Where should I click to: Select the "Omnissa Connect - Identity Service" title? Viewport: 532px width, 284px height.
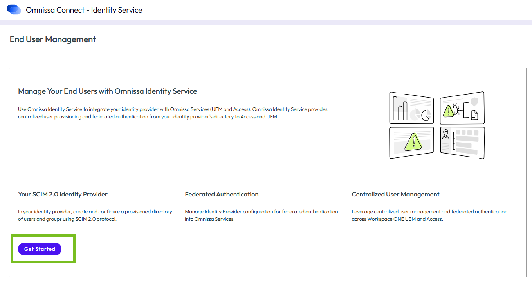(x=84, y=10)
